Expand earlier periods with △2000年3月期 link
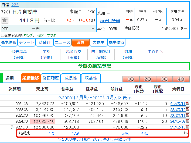Viewport: 191px width, 143px height. [95, 98]
